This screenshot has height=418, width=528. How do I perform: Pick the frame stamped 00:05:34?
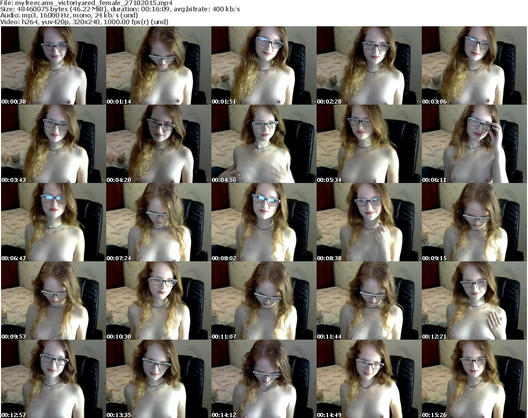coord(369,144)
